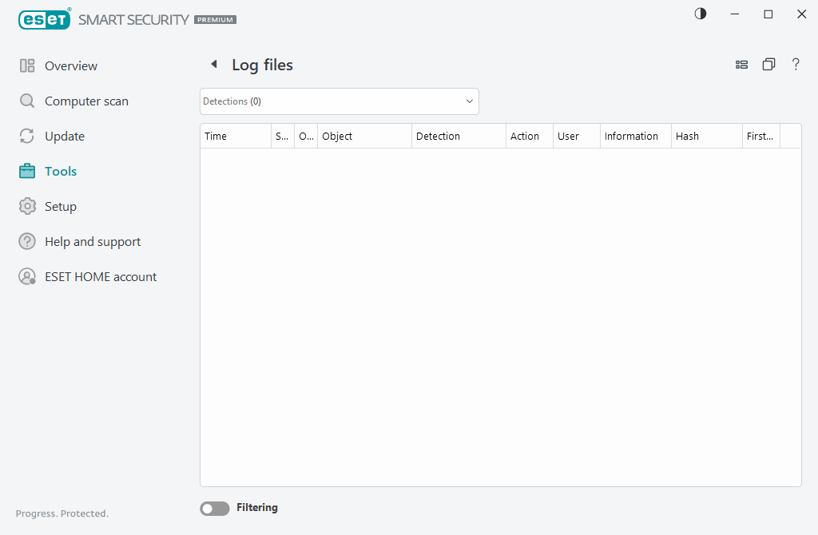Expand the log type selector chevron

(469, 101)
